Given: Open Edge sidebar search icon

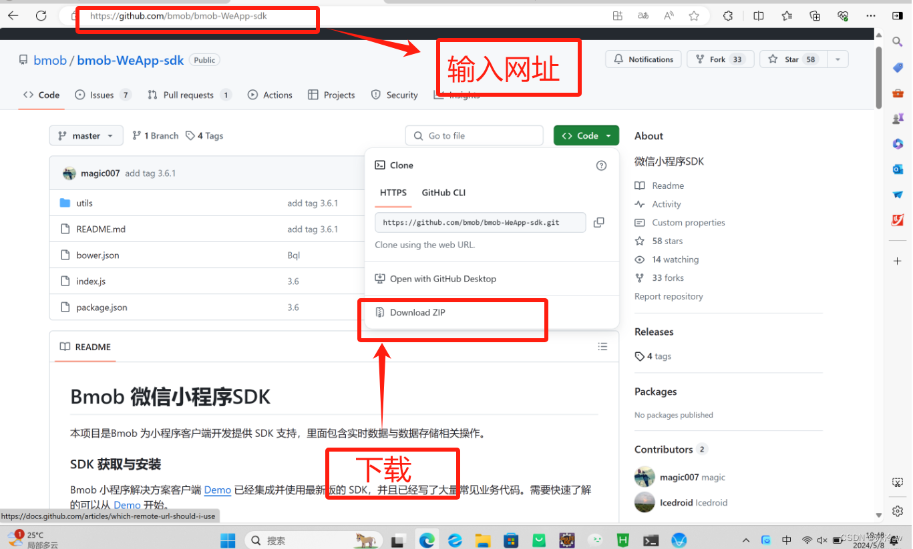Looking at the screenshot, I should [898, 42].
